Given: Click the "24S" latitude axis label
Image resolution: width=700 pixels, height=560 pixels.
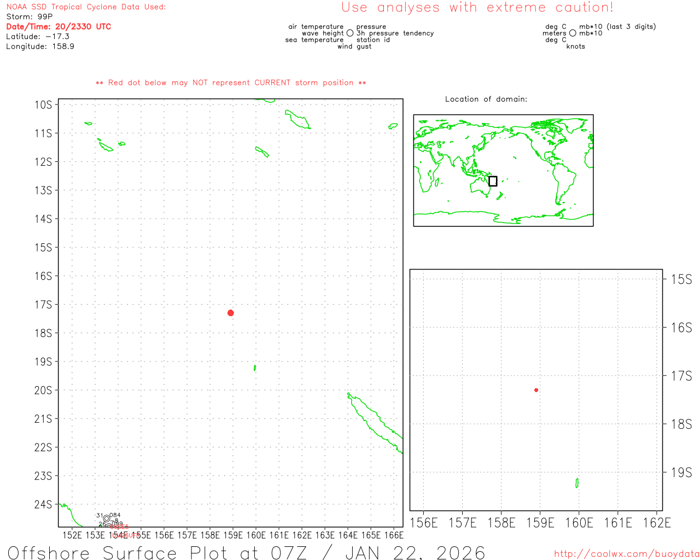Looking at the screenshot, I should pos(43,504).
